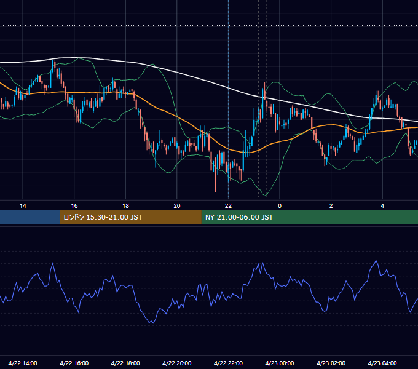Image resolution: width=418 pixels, height=369 pixels.
Task: Click the 4/23 02:00 date label
Action: (331, 363)
